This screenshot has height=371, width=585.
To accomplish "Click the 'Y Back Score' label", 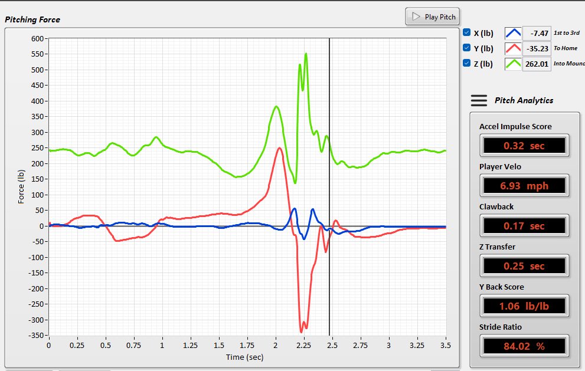I will pyautogui.click(x=501, y=287).
